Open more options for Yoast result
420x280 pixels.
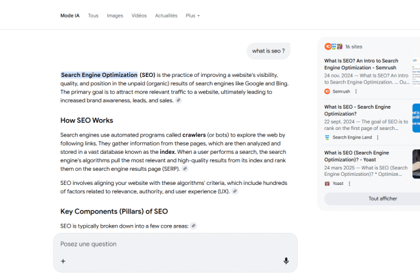coord(350,184)
